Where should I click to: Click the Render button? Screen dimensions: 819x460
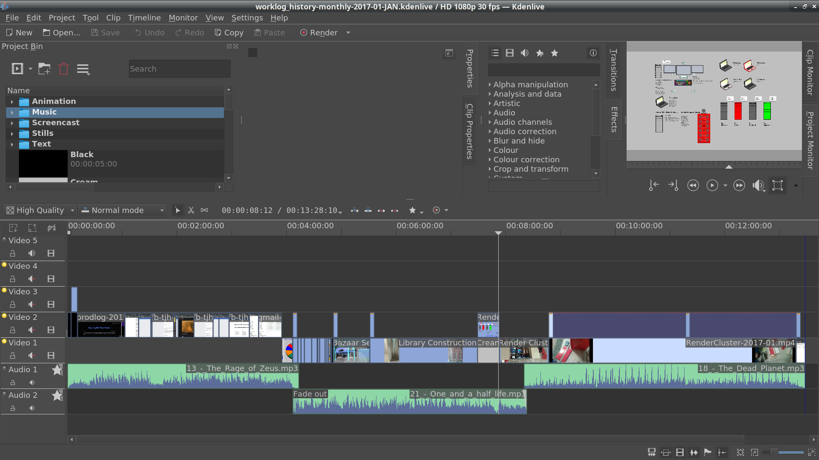click(x=319, y=33)
